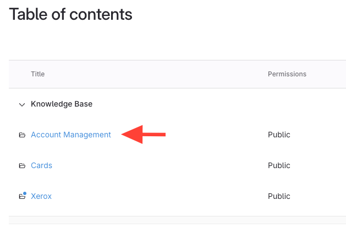Screen dimensions: 346x228
Task: Open the Account Management link
Action: coord(71,135)
